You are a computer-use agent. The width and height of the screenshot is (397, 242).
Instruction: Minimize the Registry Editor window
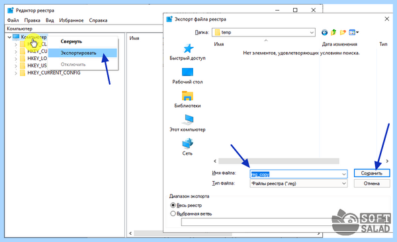click(277, 10)
